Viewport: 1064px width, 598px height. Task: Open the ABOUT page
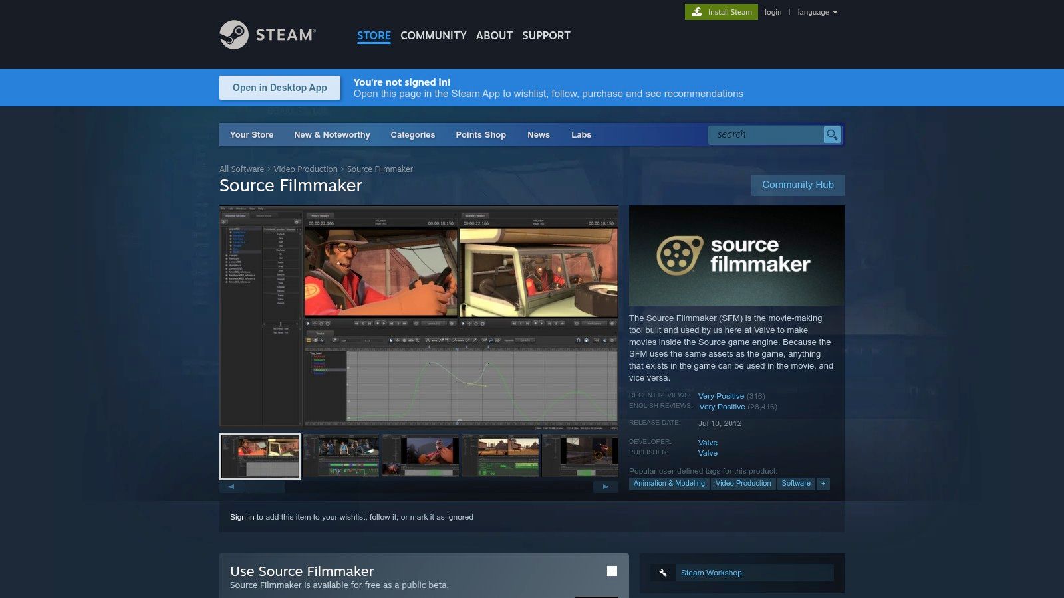494,35
